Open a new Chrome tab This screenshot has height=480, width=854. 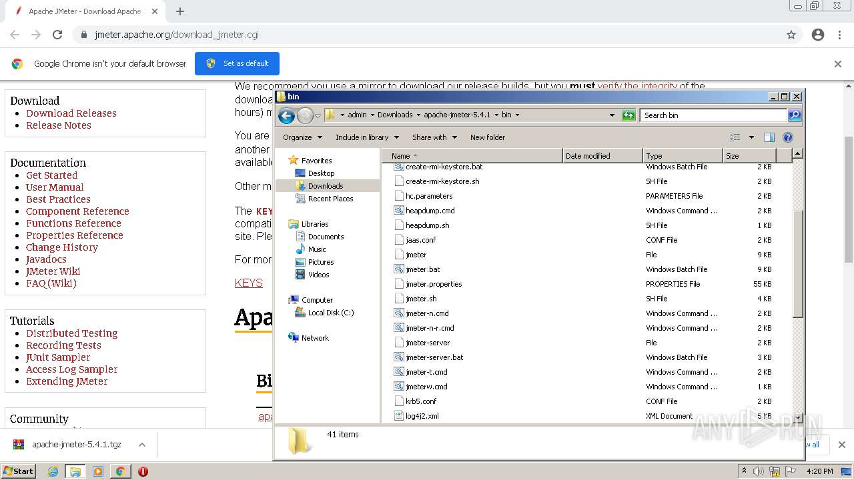(180, 11)
